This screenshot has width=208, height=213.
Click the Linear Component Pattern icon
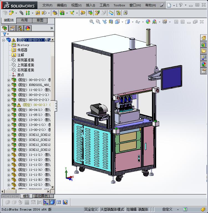pos(28,13)
